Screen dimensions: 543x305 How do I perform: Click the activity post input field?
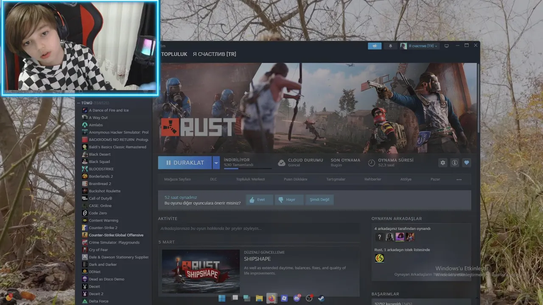tap(259, 228)
